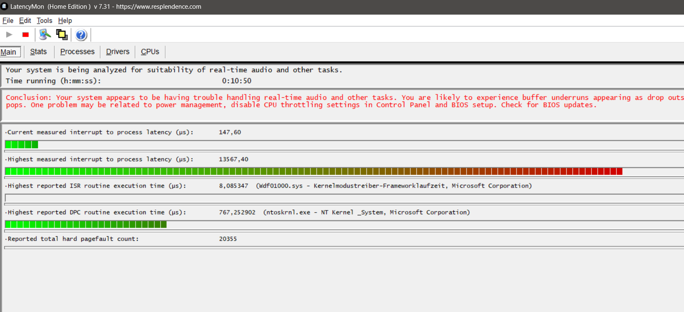The height and width of the screenshot is (312, 684).
Task: Open the File menu
Action: [x=8, y=20]
